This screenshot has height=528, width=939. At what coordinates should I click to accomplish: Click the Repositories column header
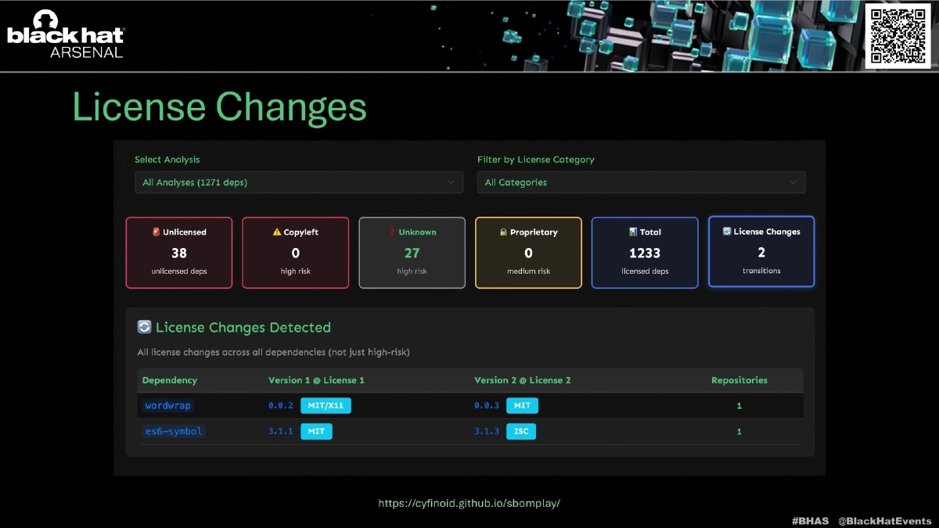coord(739,380)
